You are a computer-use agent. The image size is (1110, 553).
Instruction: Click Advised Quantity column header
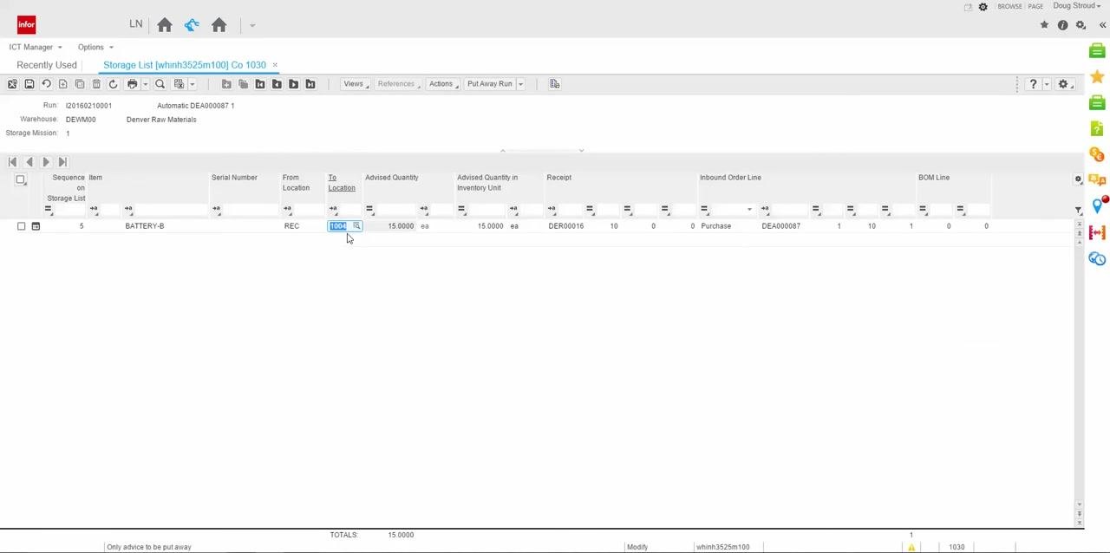(391, 178)
